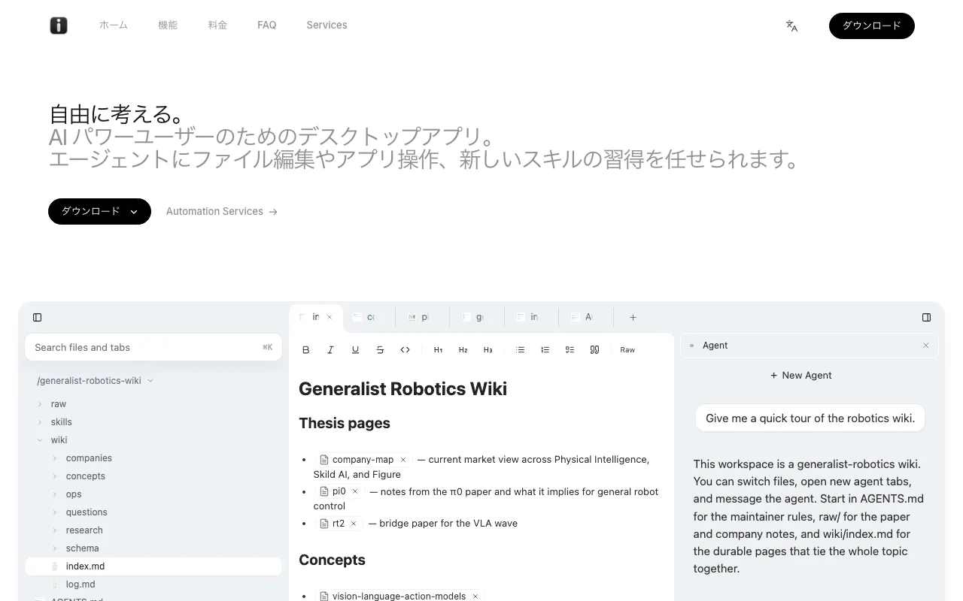963x601 pixels.
Task: Open Services in the navigation
Action: click(327, 26)
